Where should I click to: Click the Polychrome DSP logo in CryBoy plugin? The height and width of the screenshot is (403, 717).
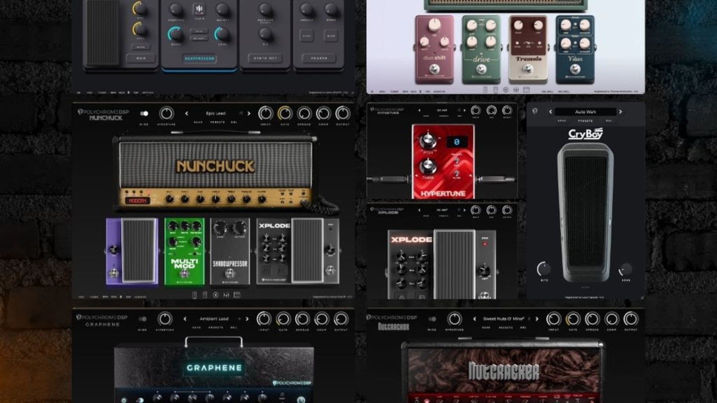tap(535, 111)
